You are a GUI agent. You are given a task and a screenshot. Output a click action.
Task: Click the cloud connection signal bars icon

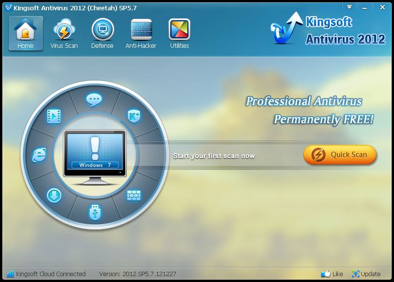click(x=10, y=274)
